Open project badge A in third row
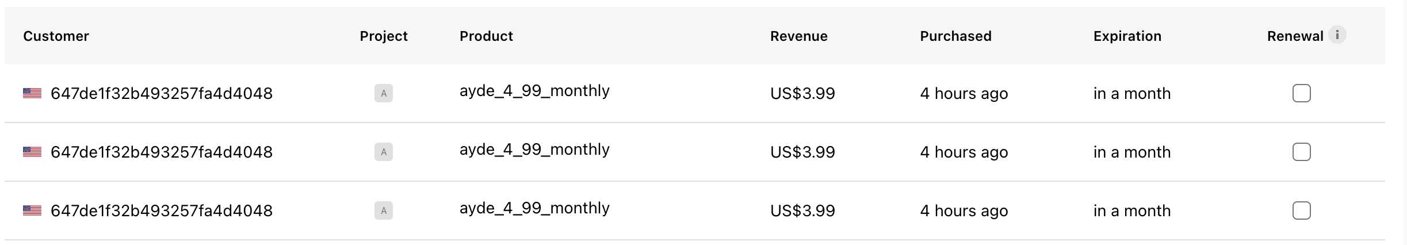 pos(384,210)
